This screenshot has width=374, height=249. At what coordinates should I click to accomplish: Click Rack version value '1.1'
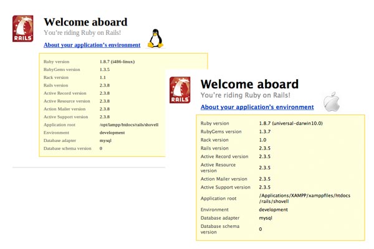point(103,77)
